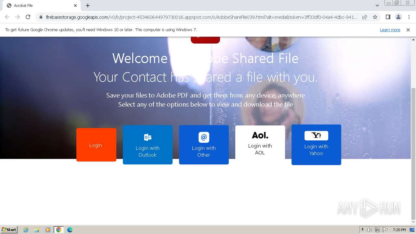416x234 pixels.
Task: Bookmark the page with the star icon
Action: click(x=375, y=17)
